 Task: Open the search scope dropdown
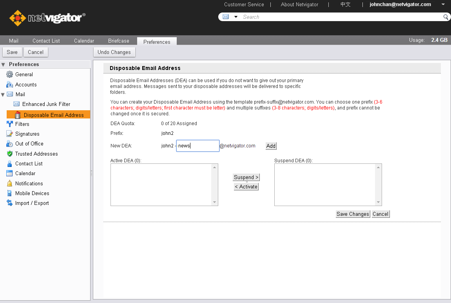236,17
